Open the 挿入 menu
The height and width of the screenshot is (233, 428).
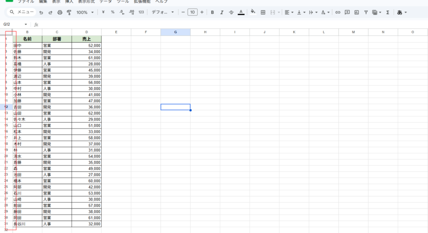click(69, 2)
